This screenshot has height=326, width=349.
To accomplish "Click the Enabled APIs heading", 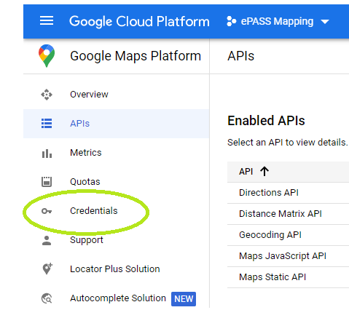I will click(x=266, y=121).
